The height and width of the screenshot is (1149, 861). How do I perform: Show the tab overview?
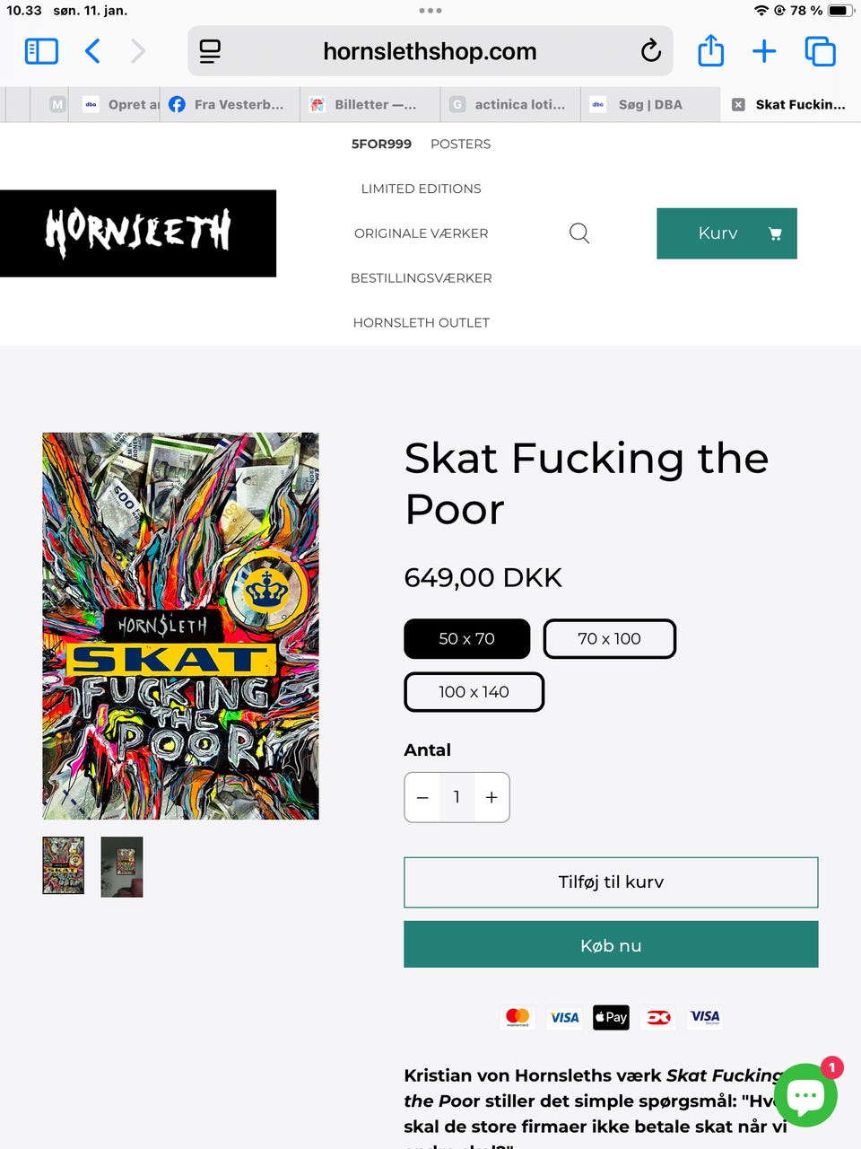(820, 51)
